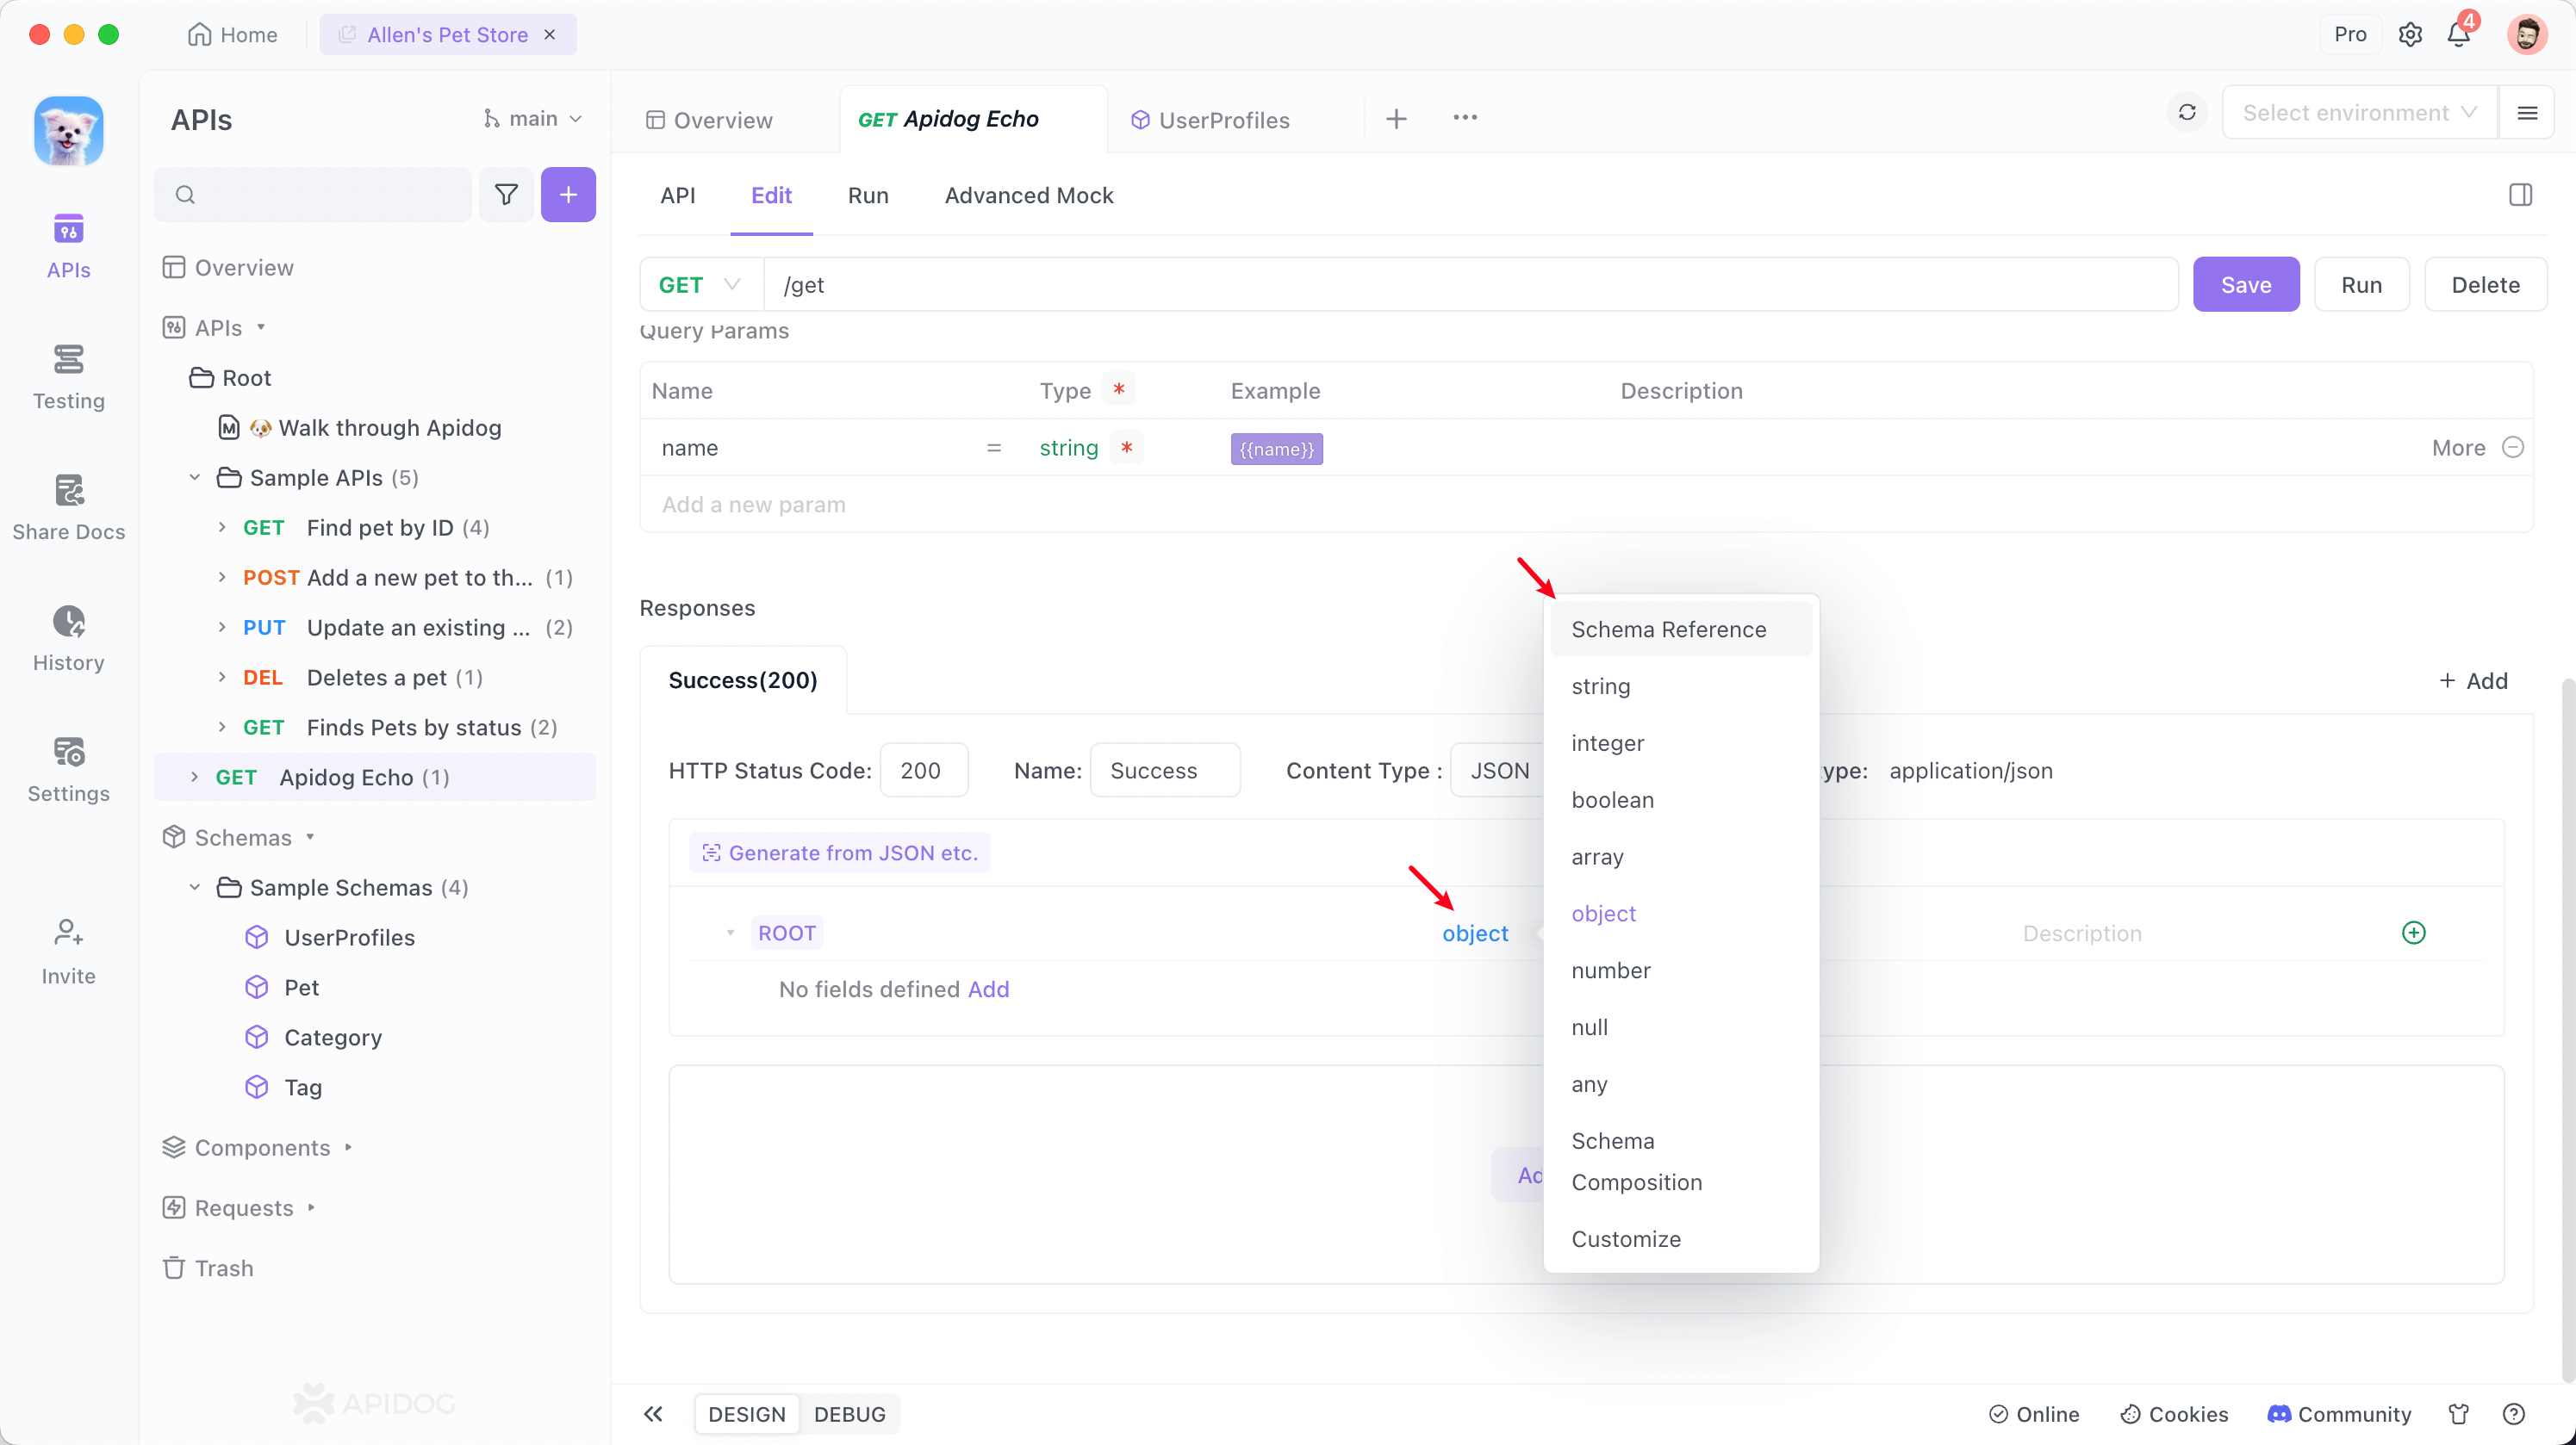Viewport: 2576px width, 1445px height.
Task: Expand Find pet by ID endpoint
Action: click(x=222, y=527)
